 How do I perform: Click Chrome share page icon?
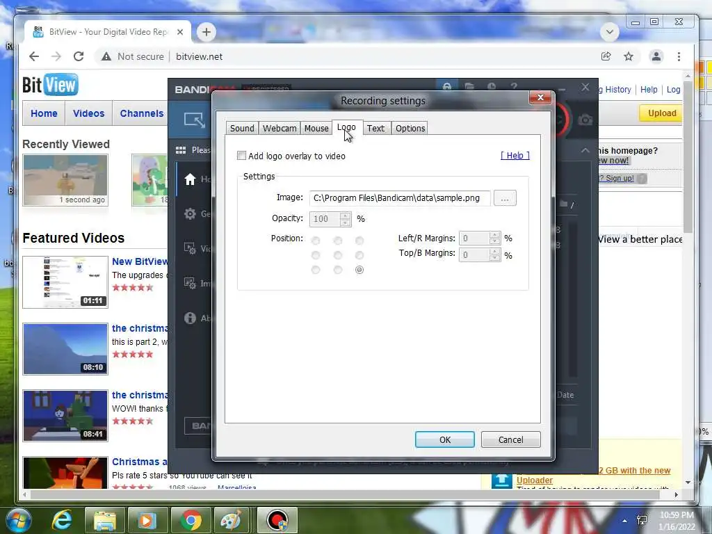click(606, 56)
